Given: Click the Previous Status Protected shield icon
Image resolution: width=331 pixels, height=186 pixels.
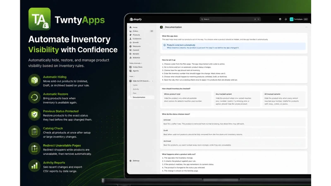Looking at the screenshot, I should [x=34, y=114].
